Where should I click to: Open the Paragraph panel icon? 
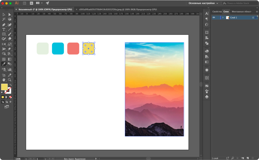click(207, 19)
